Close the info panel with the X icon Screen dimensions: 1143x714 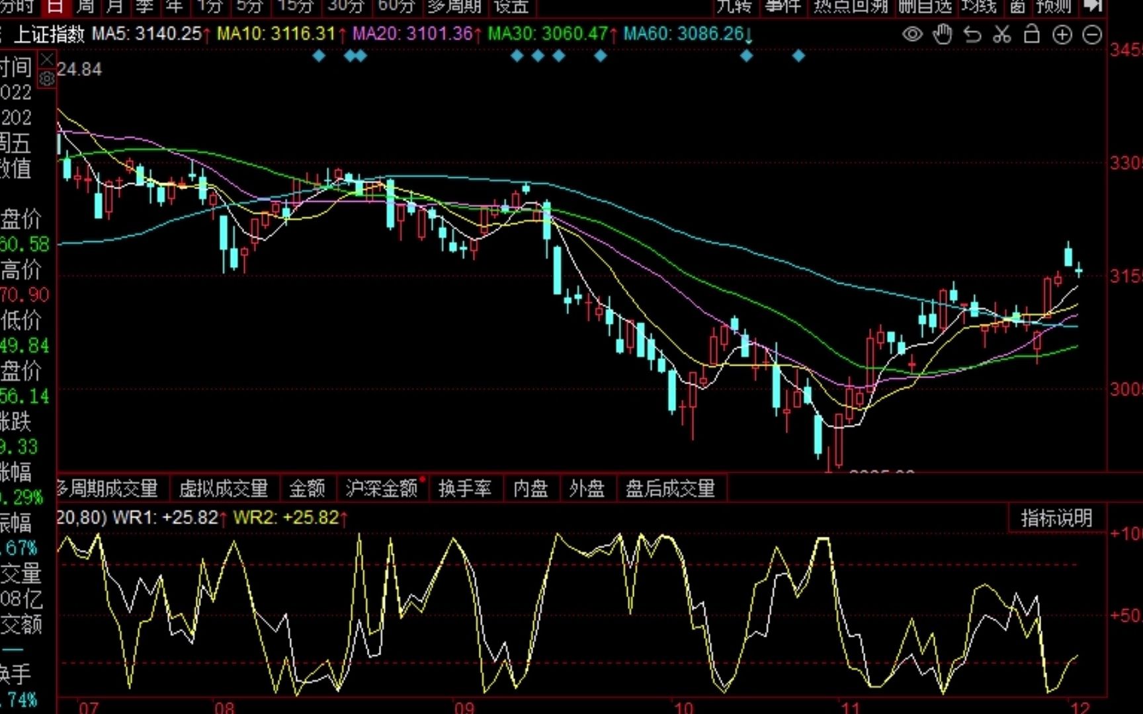pos(47,60)
